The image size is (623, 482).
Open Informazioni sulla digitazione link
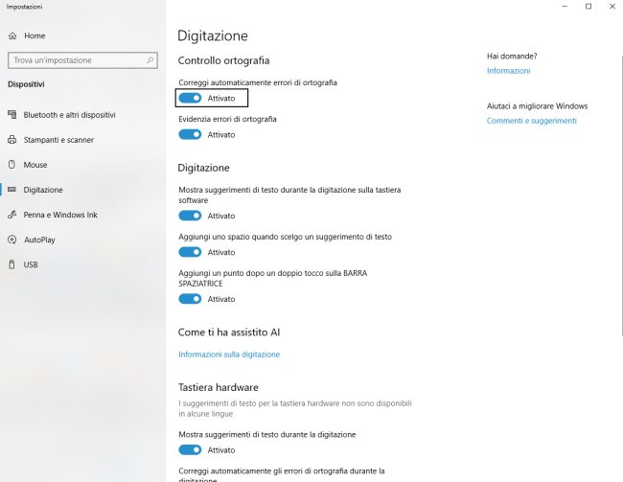click(229, 355)
